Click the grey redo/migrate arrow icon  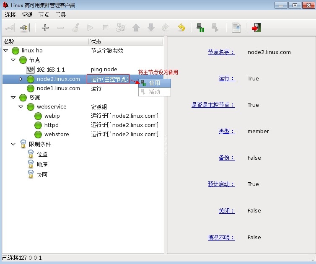[166, 28]
